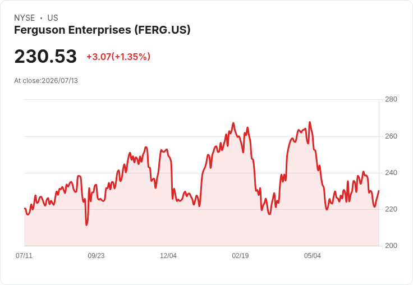The height and width of the screenshot is (285, 413).
Task: Click the chart's lowest dip before 09/23
Action: pos(86,224)
